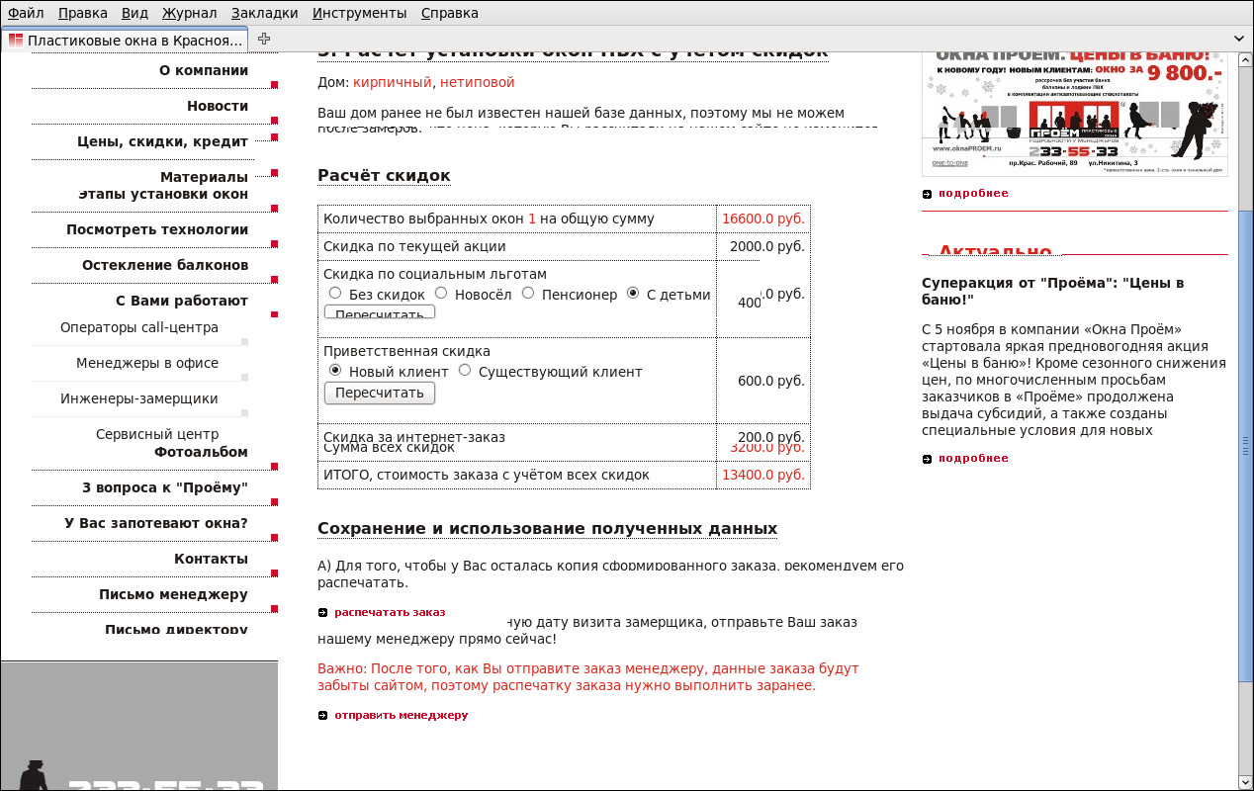
Task: Expand the 'С Вами работают' sidebar section
Action: click(182, 301)
